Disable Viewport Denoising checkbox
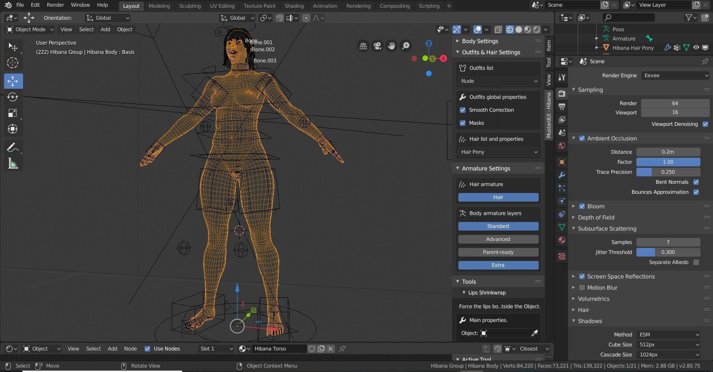Image resolution: width=713 pixels, height=372 pixels. click(x=705, y=124)
